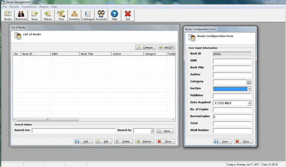Select the Issue toolbar icon
Screen dimensions: 286x167
point(34,15)
